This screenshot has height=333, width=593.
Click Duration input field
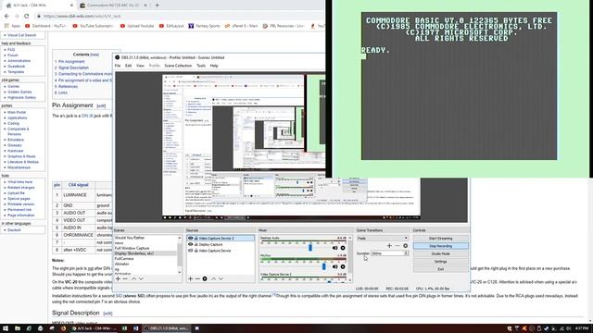[x=387, y=253]
